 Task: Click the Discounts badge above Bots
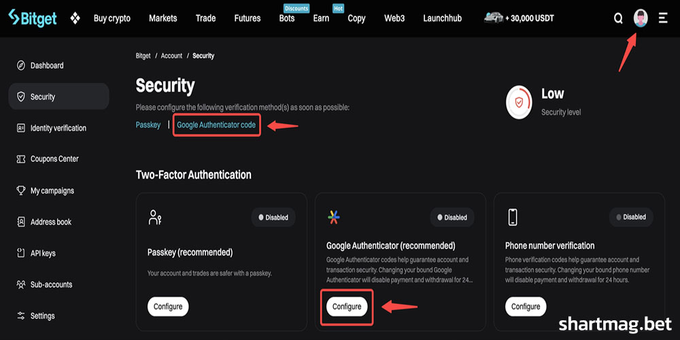pyautogui.click(x=296, y=8)
